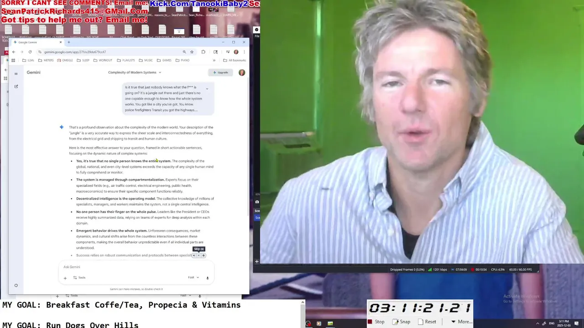The height and width of the screenshot is (328, 584).
Task: Click the Skip tooltip button
Action: (199, 249)
